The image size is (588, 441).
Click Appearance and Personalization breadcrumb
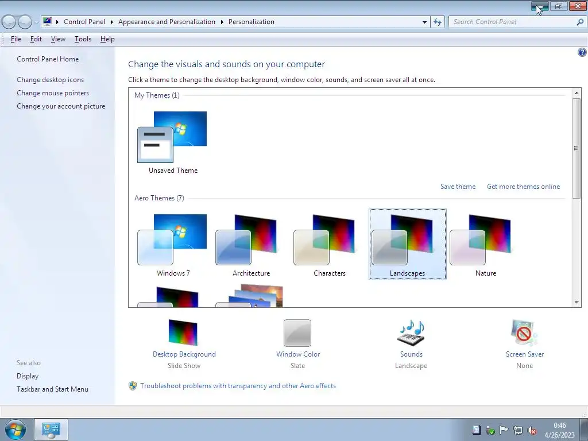pyautogui.click(x=167, y=22)
